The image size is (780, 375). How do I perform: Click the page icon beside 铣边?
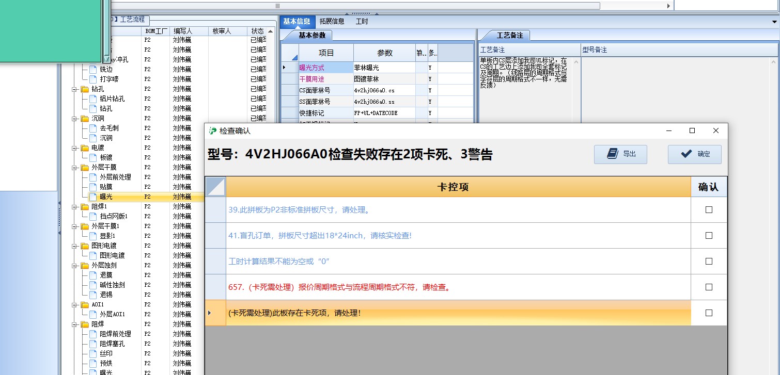pyautogui.click(x=93, y=69)
